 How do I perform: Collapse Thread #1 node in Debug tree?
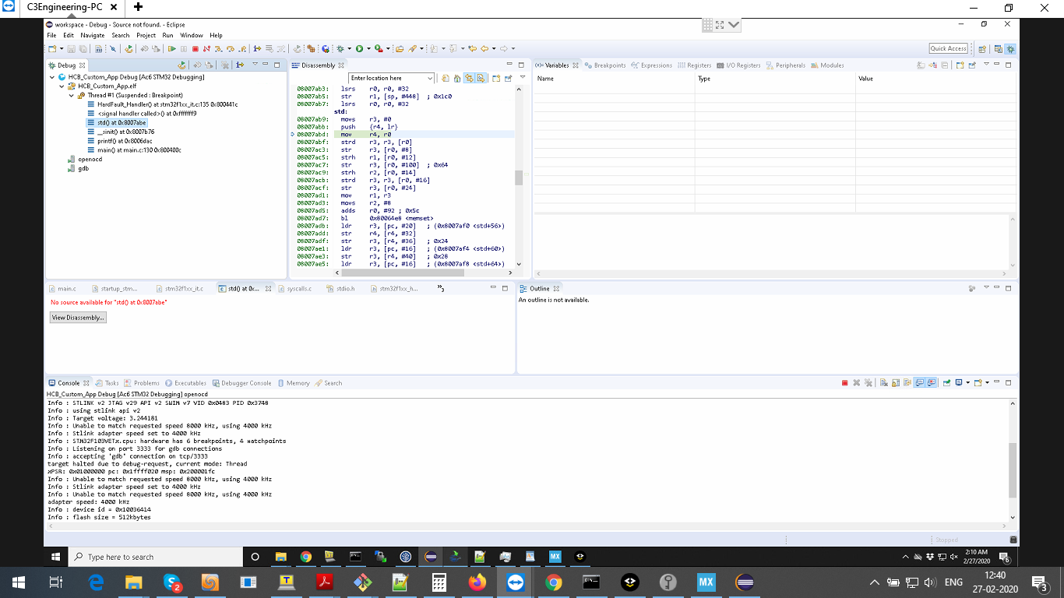coord(72,96)
